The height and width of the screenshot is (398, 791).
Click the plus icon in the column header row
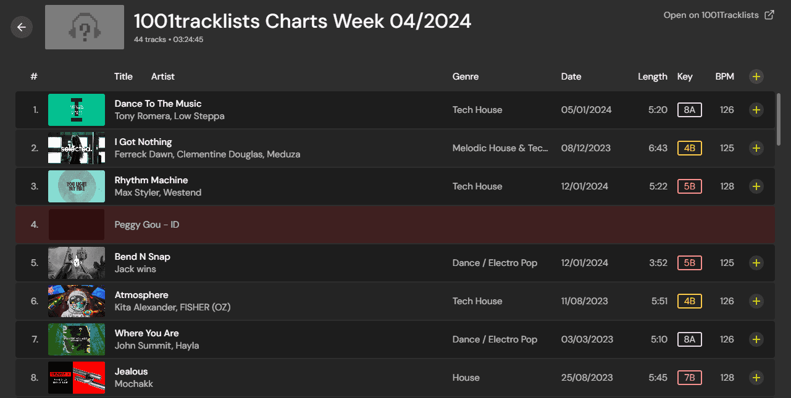click(x=756, y=77)
